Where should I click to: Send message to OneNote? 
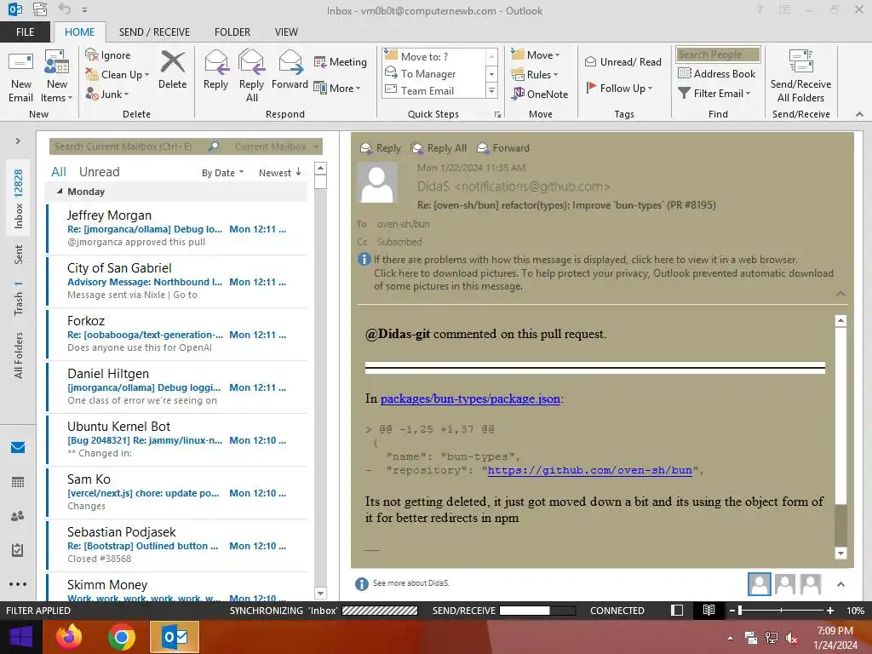click(540, 94)
